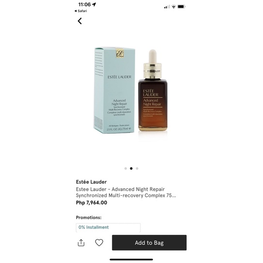This screenshot has height=263, width=263.
Task: Tap the share icon
Action: pyautogui.click(x=81, y=243)
